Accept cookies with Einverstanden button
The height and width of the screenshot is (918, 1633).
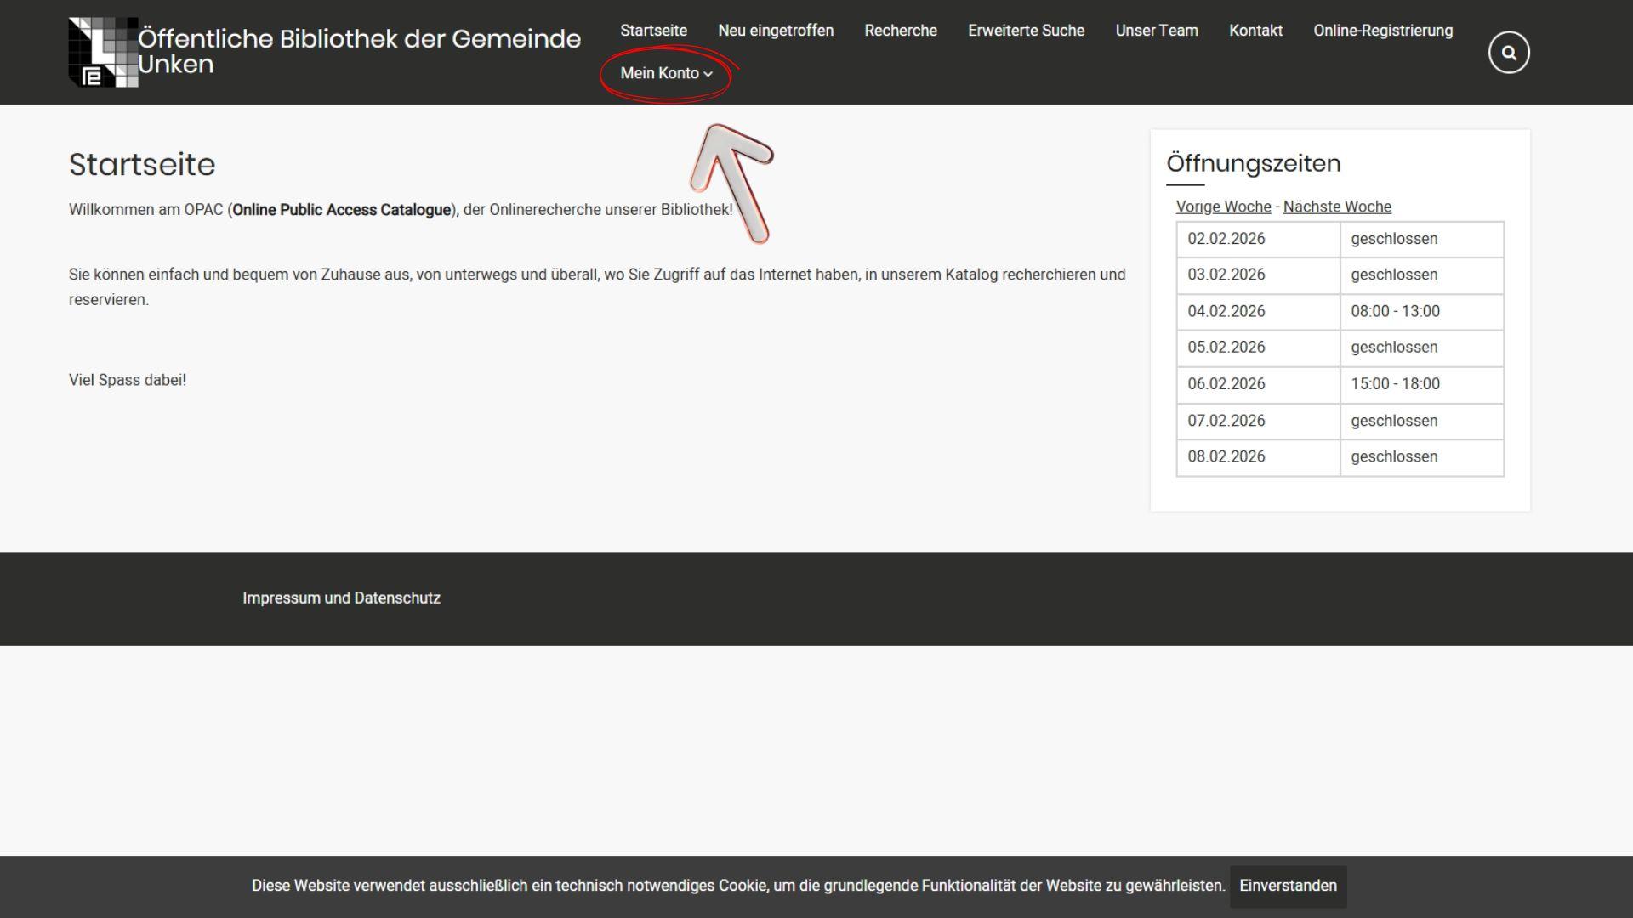click(1287, 886)
